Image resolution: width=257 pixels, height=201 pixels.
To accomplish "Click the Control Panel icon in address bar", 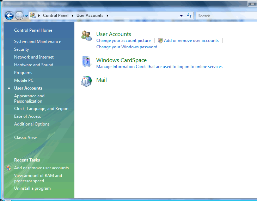I will (33, 16).
